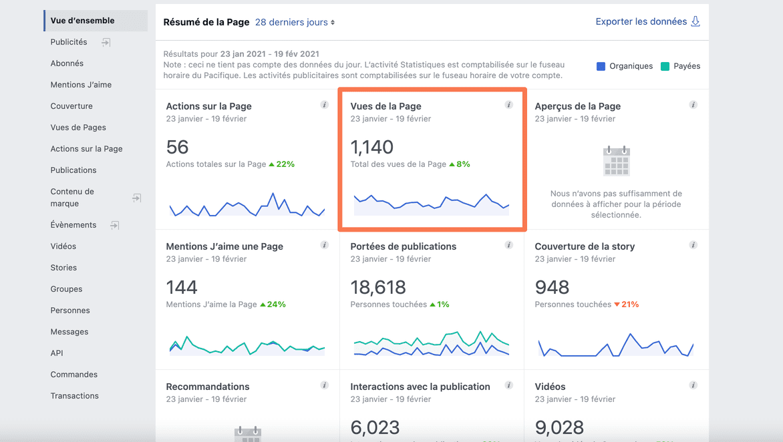Select Personnes in the sidebar
The height and width of the screenshot is (442, 783).
click(70, 310)
